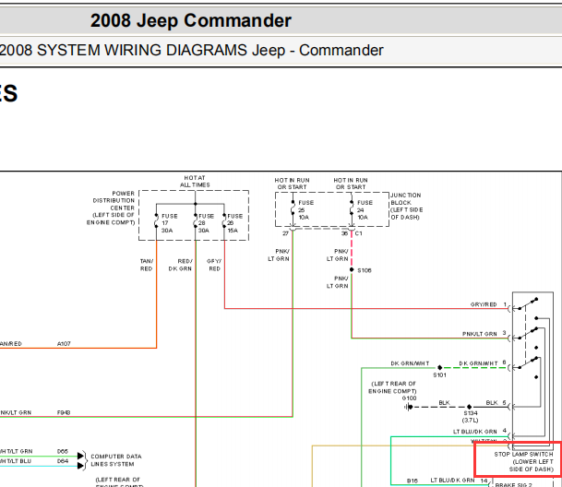The width and height of the screenshot is (562, 487).
Task: Click 'LT BLU/DK GRN' label beside pin 14
Action: 452,481
